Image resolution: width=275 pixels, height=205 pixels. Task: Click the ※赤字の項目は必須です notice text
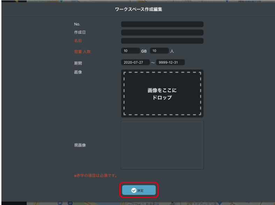pos(95,176)
